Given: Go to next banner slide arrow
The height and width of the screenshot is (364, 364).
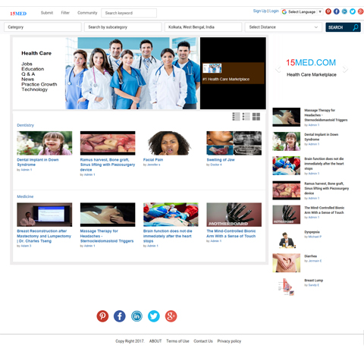Looking at the screenshot, I should coord(345,69).
